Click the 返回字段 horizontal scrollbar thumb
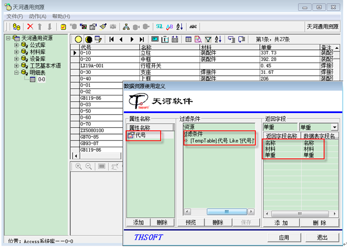The image size is (350, 248). tap(300, 214)
